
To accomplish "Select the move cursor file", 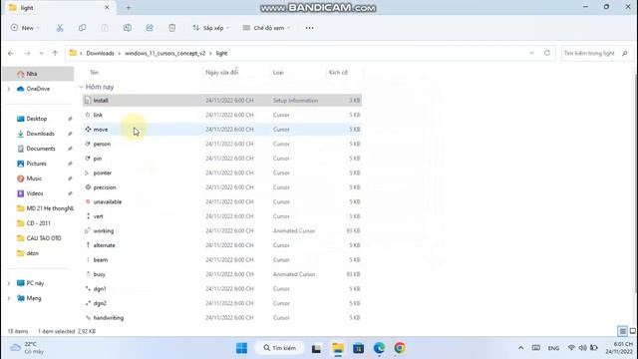I will (x=222, y=130).
